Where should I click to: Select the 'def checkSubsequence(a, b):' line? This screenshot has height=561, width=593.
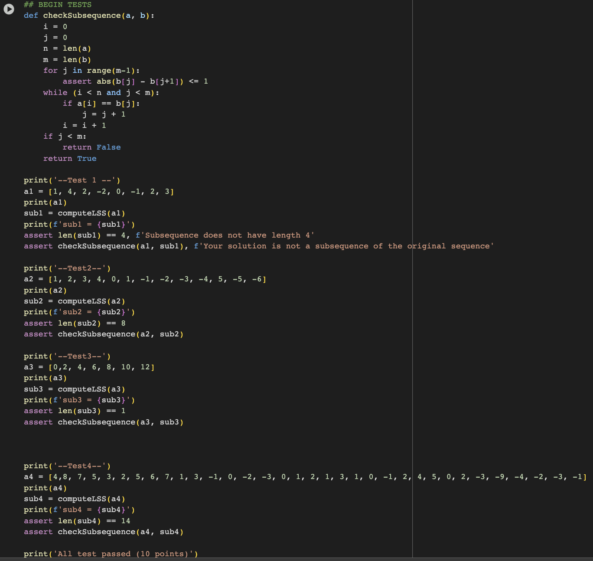(x=89, y=16)
